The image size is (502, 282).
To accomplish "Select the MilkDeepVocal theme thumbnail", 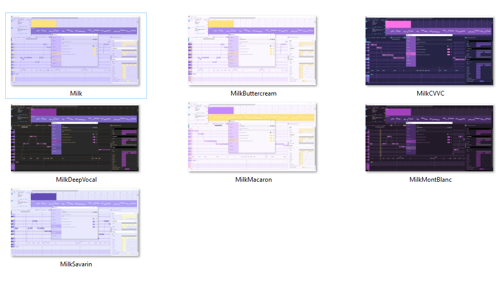I will coord(75,138).
